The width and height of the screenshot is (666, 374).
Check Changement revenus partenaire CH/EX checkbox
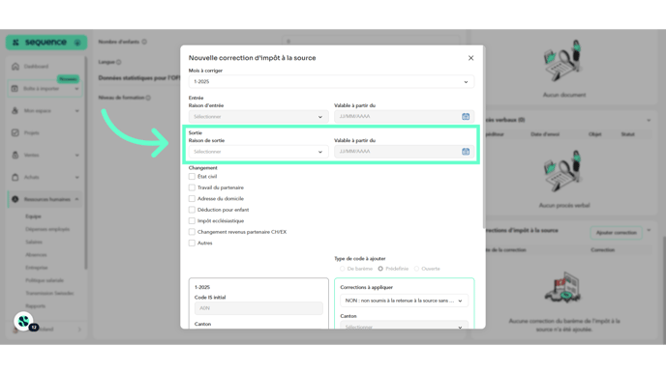[x=192, y=232]
